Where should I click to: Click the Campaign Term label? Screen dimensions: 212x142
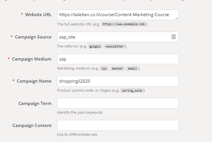[35, 103]
